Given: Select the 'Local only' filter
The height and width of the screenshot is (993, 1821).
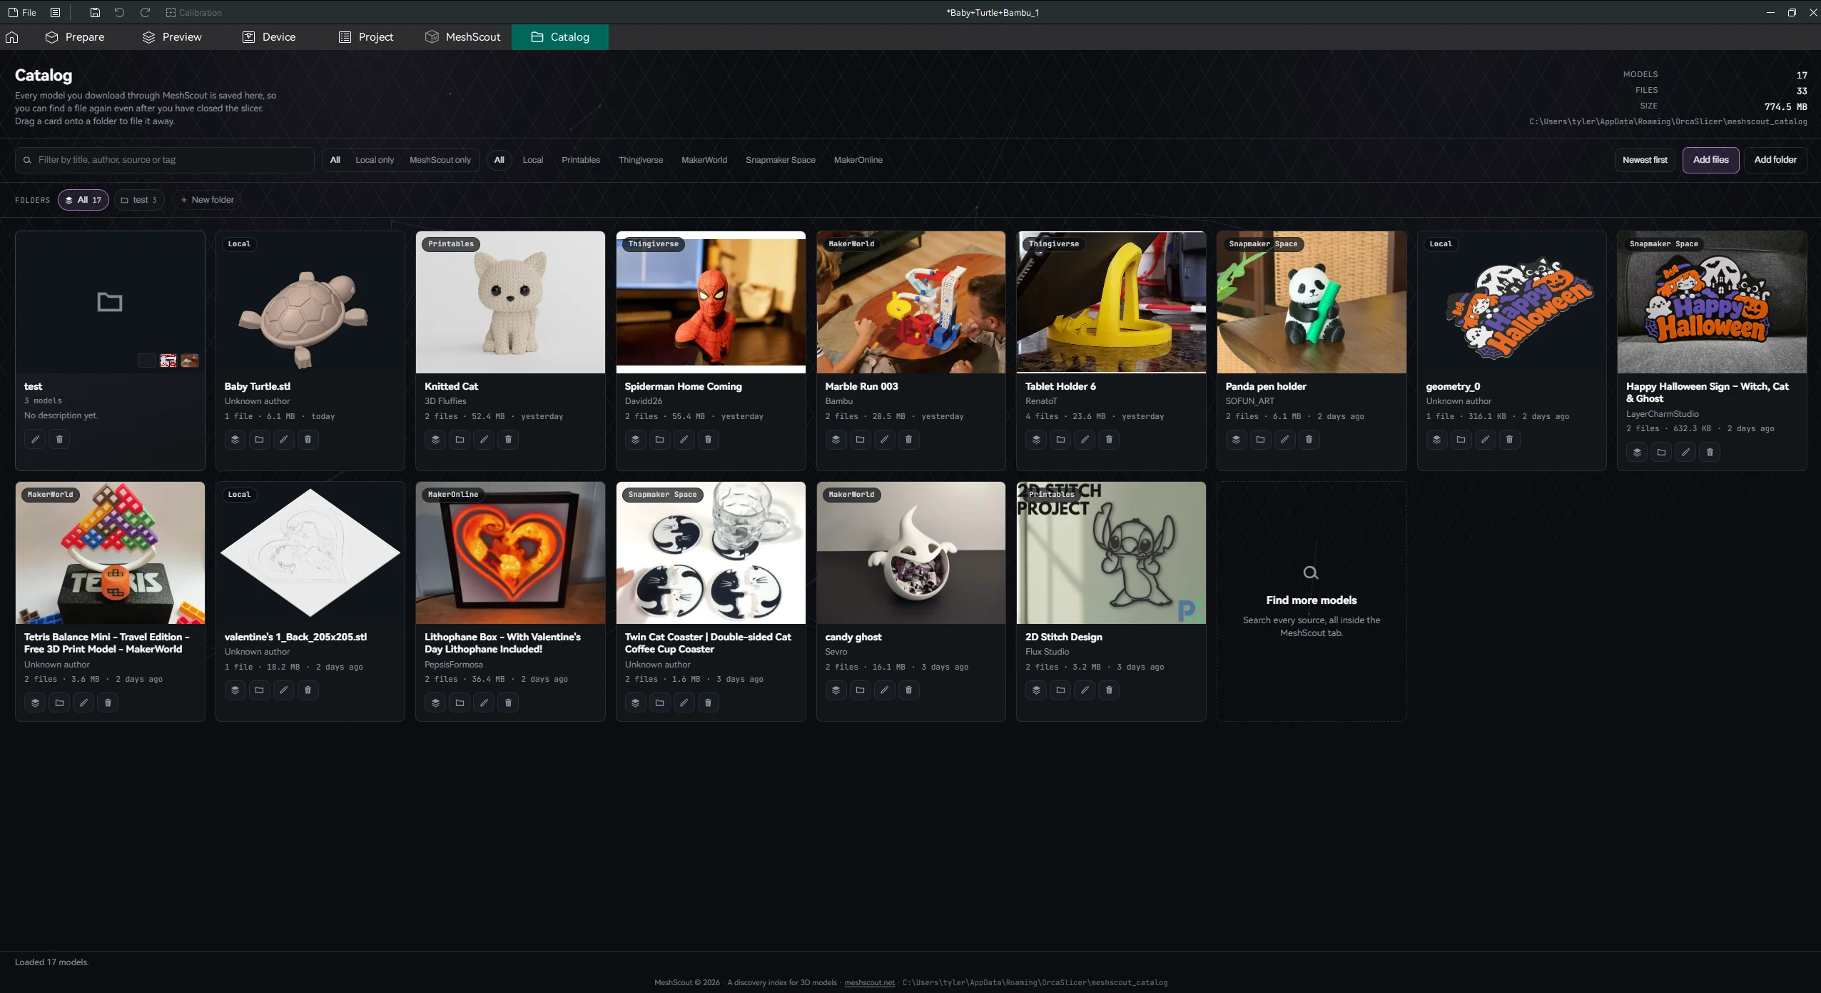Looking at the screenshot, I should click(375, 160).
